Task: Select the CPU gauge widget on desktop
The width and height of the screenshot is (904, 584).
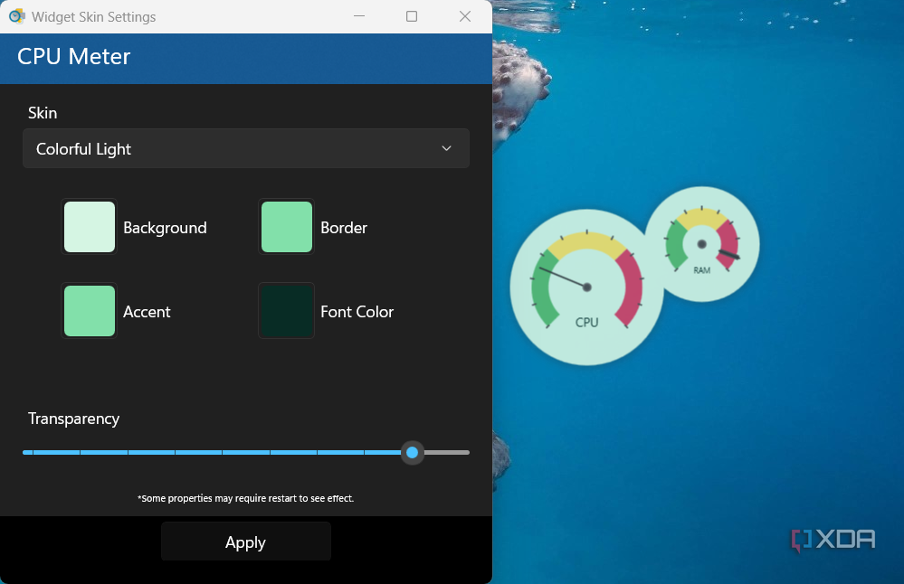Action: 587,287
